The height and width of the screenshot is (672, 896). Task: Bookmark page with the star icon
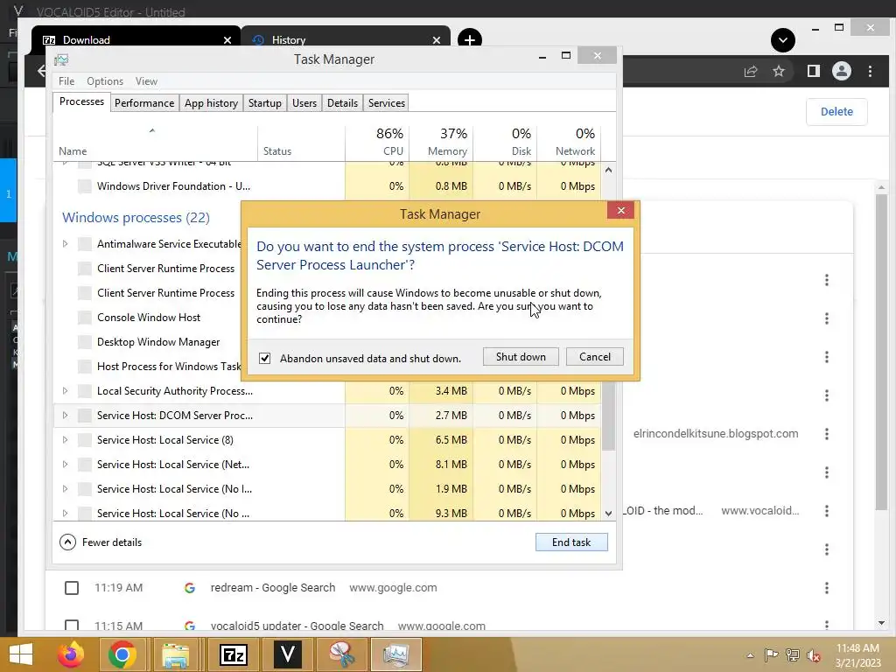coord(778,72)
